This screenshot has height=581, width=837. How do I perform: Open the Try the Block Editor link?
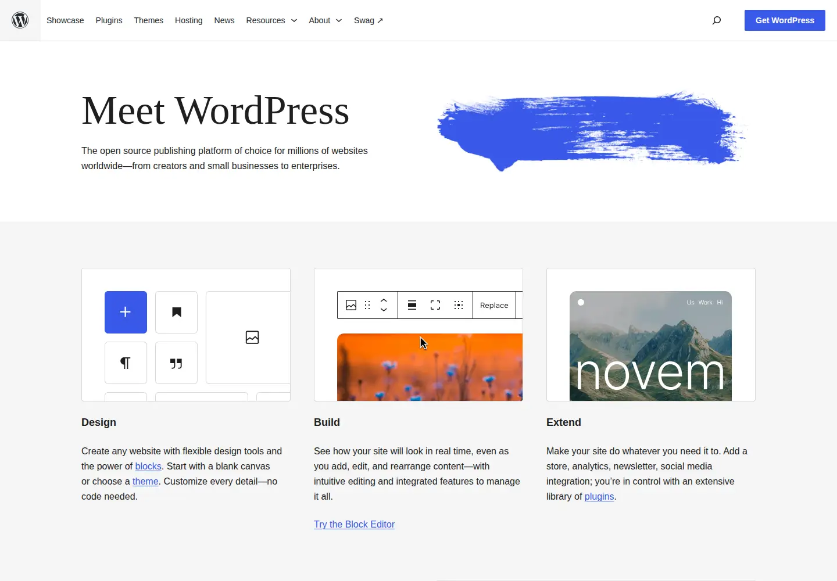[x=354, y=524]
